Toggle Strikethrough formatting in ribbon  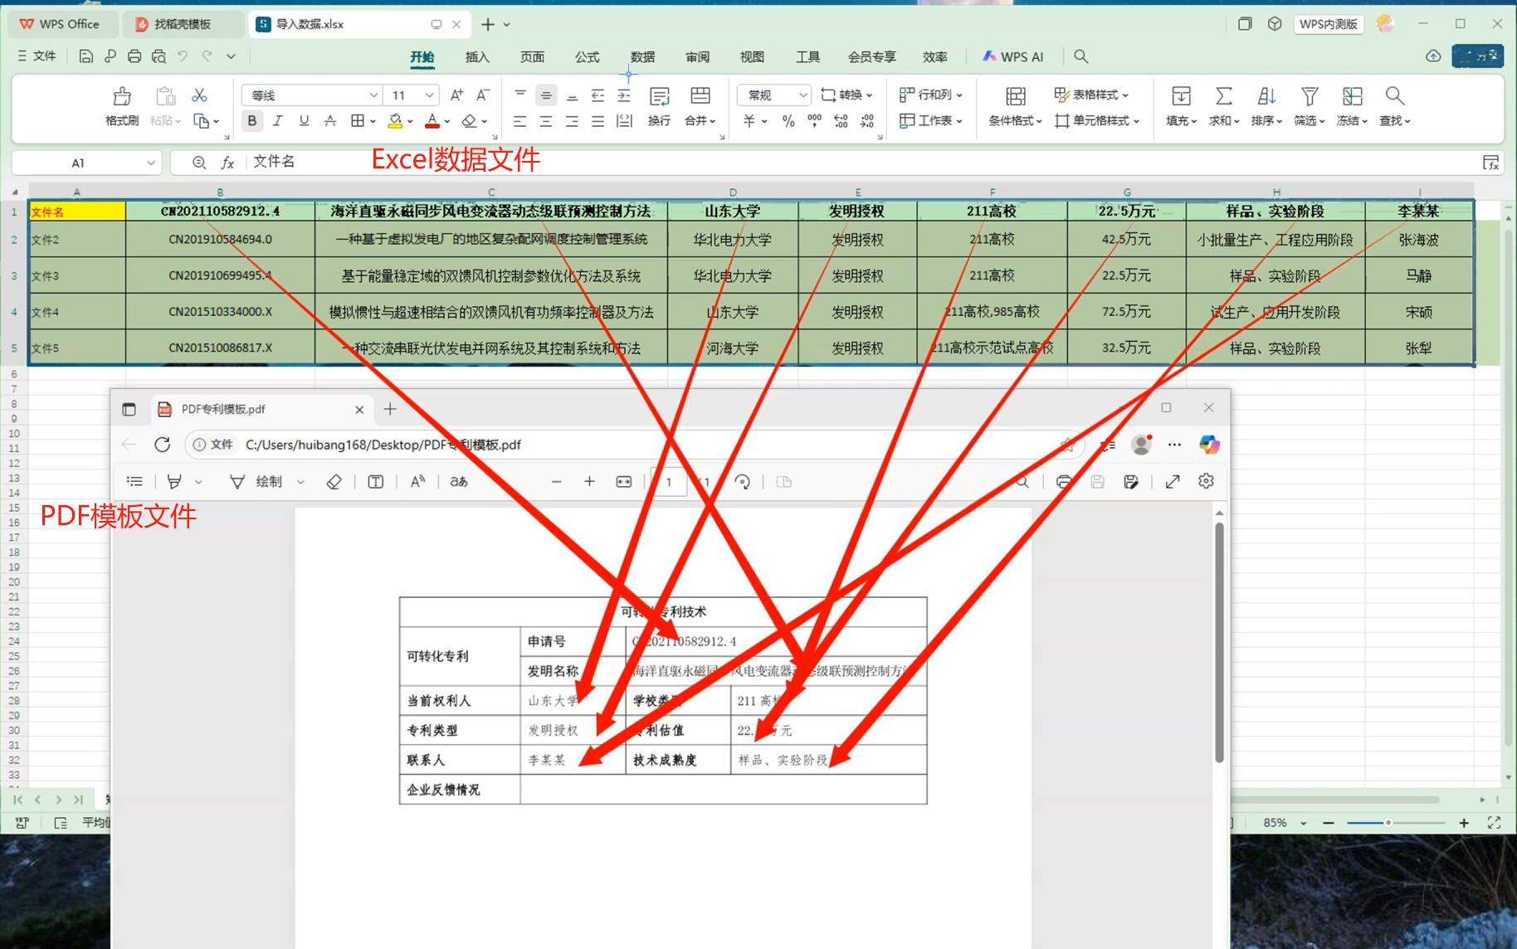click(330, 121)
